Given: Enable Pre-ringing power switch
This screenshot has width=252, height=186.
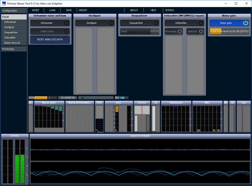Looking at the screenshot, I should (x=180, y=32).
